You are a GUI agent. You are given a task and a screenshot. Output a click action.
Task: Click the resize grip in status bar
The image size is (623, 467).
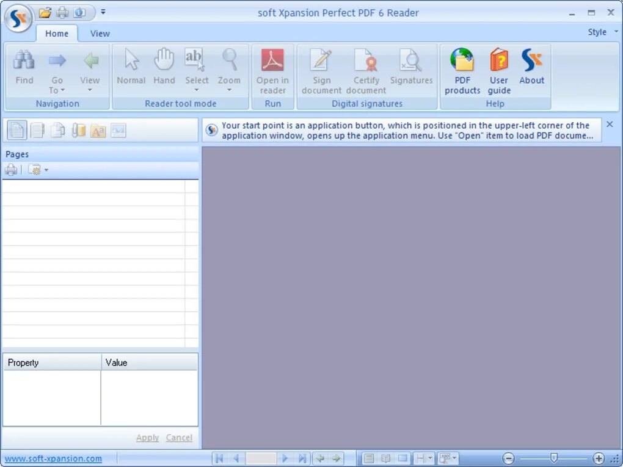click(615, 460)
